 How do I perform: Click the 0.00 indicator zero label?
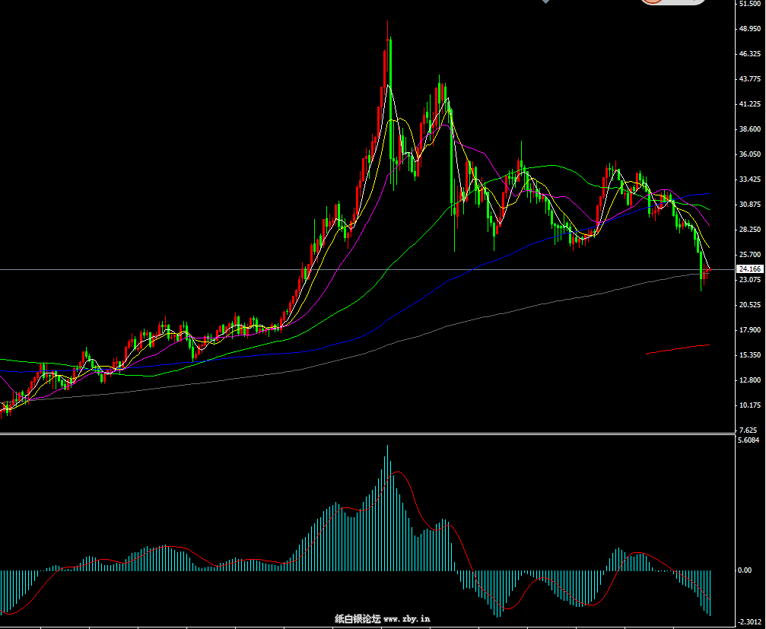(x=745, y=570)
